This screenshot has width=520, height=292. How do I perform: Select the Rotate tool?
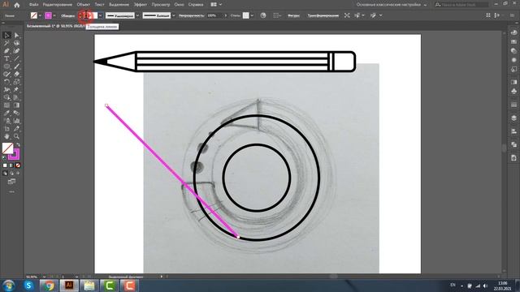coord(6,82)
